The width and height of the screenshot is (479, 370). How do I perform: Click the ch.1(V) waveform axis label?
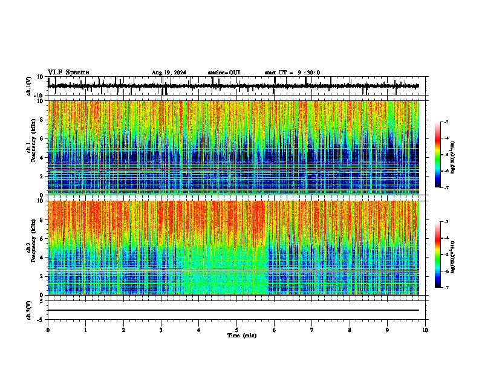click(x=28, y=86)
